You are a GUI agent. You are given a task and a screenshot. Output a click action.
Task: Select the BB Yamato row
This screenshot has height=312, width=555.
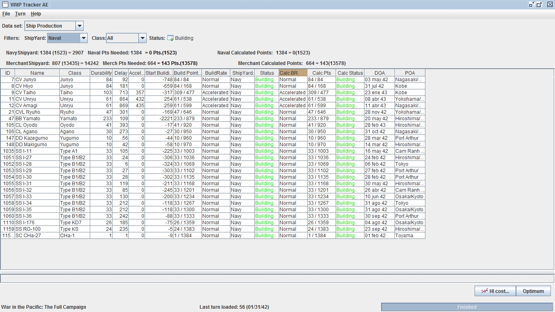[37, 119]
